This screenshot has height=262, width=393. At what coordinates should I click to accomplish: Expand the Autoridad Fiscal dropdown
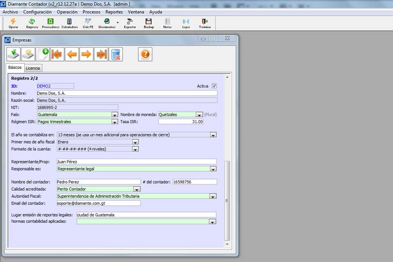[213, 196]
